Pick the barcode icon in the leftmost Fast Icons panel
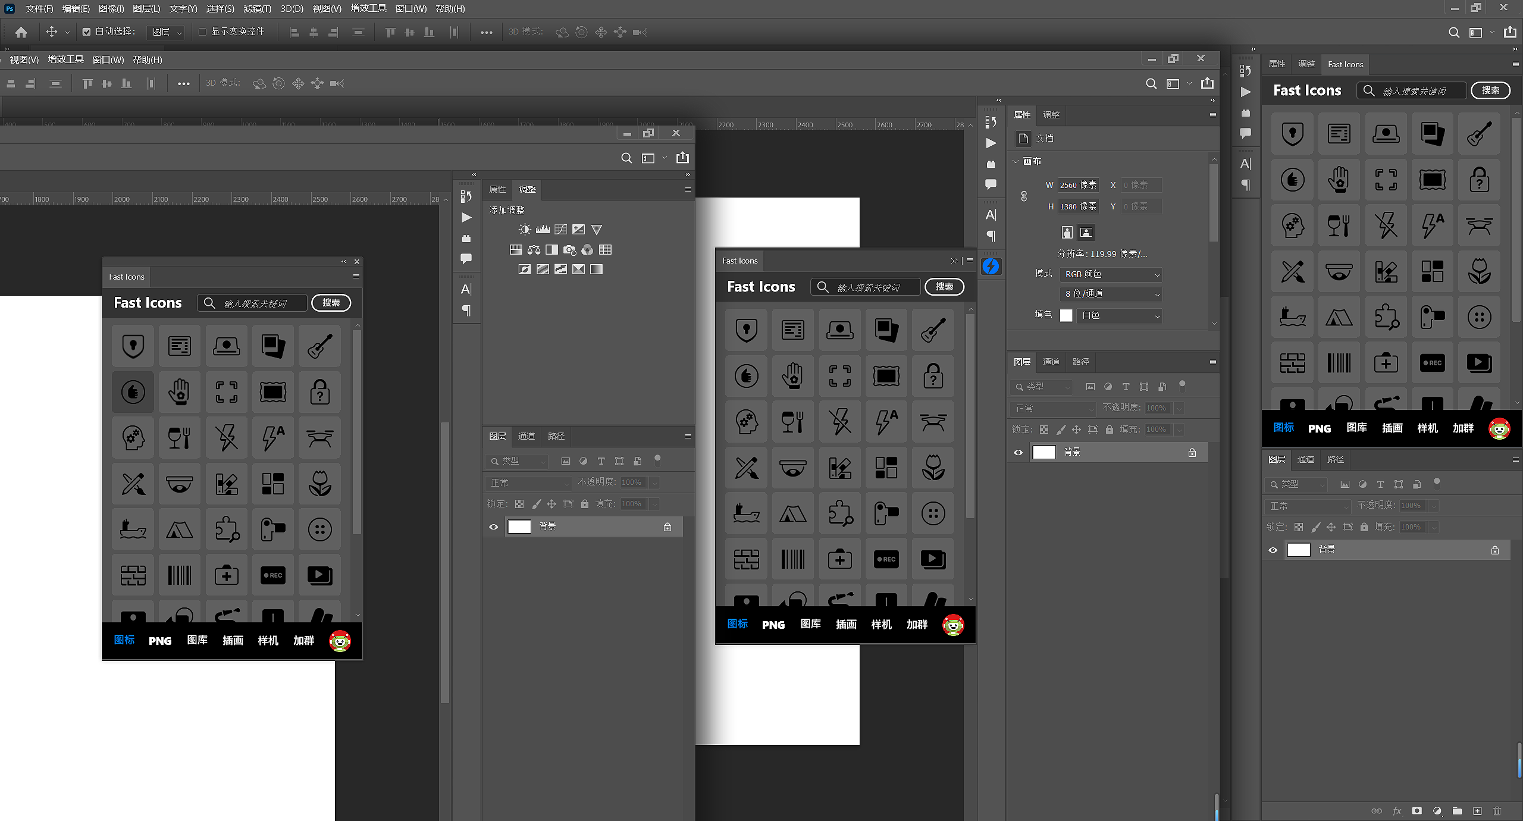 (179, 575)
